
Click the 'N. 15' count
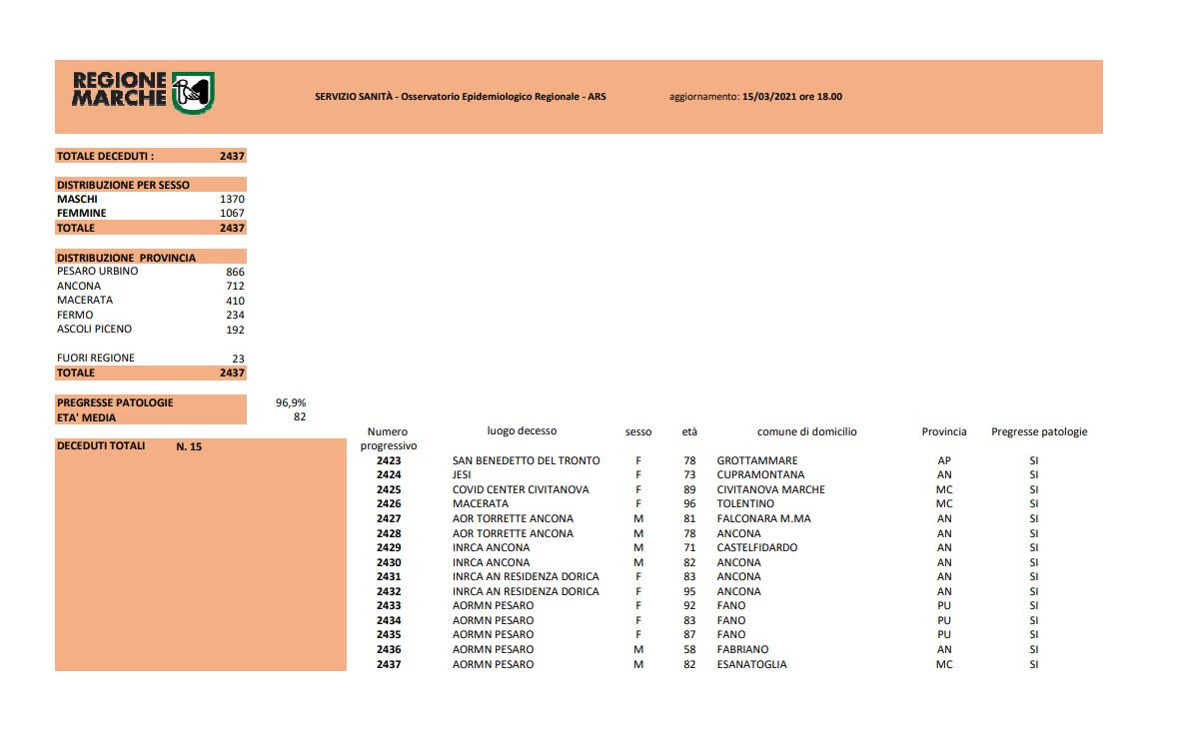[189, 446]
